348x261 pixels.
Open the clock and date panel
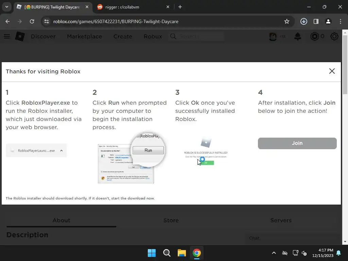pyautogui.click(x=323, y=253)
